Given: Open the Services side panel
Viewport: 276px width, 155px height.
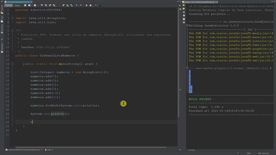Looking at the screenshot, I should 2,29.
